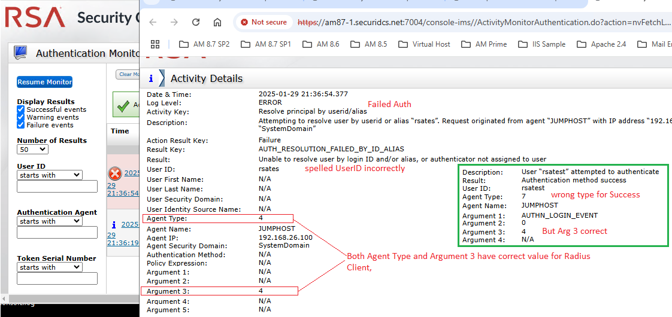The image size is (672, 317).
Task: Open the browser home page icon
Action: (x=217, y=22)
